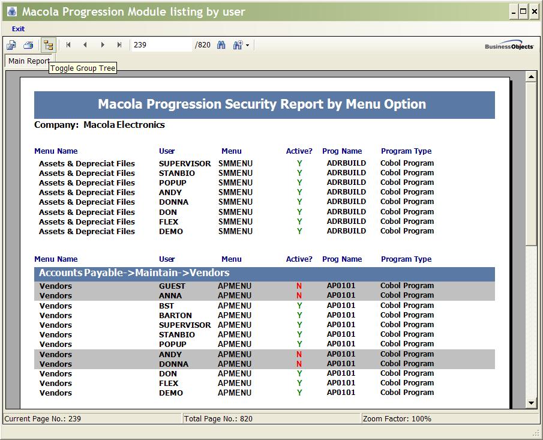This screenshot has width=543, height=440.
Task: Click GUEST user in Vendors rows
Action: coord(172,286)
